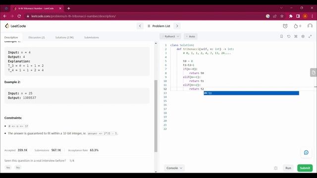Screen dimensions: 317x178
Task: Click the Output value 1389537
Action: click(x=30, y=98)
